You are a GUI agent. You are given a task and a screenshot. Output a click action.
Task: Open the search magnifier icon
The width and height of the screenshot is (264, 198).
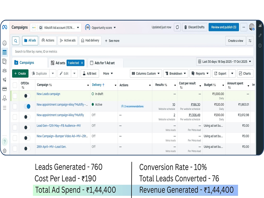tap(16, 41)
